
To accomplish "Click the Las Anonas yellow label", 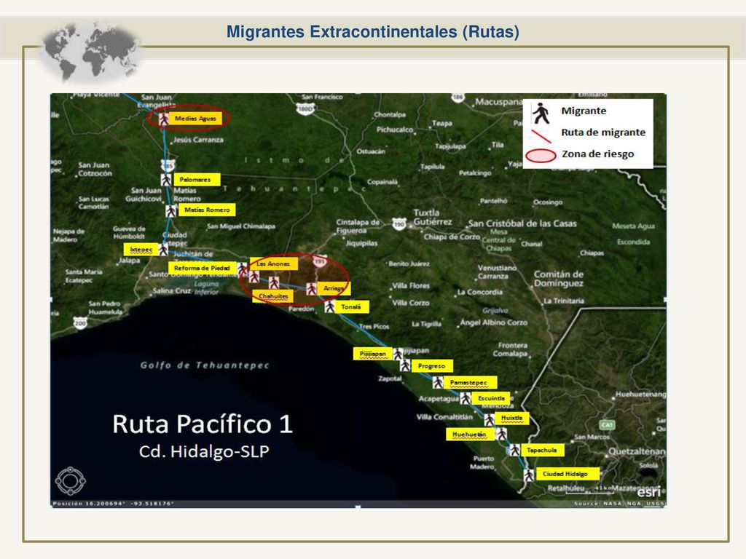I will click(x=274, y=263).
